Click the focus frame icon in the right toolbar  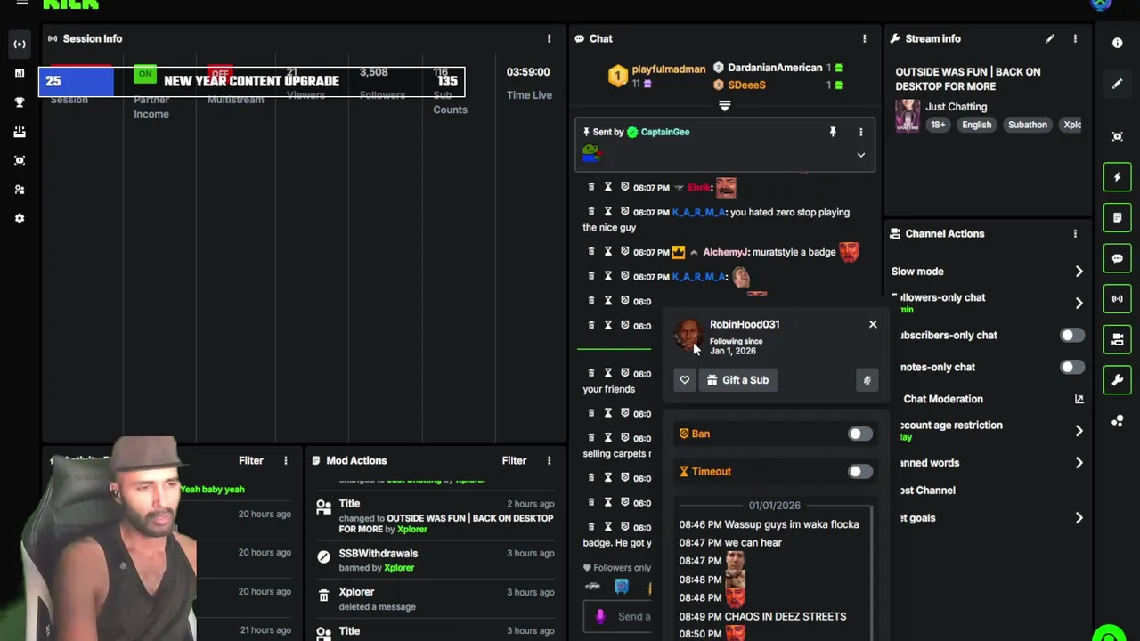click(1117, 136)
